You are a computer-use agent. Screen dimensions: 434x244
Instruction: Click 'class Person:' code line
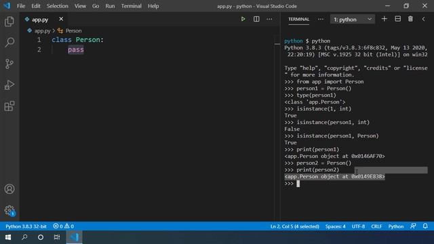point(77,40)
